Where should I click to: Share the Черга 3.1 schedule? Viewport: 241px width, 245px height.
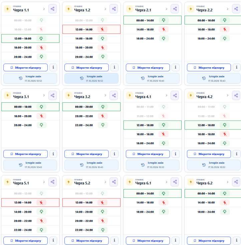52,95
